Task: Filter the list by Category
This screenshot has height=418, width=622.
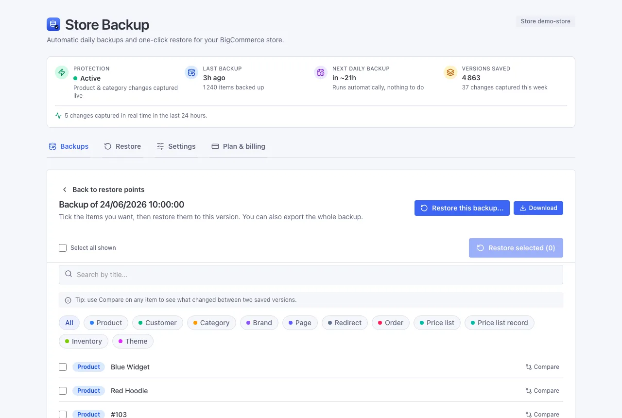Action: pyautogui.click(x=211, y=323)
